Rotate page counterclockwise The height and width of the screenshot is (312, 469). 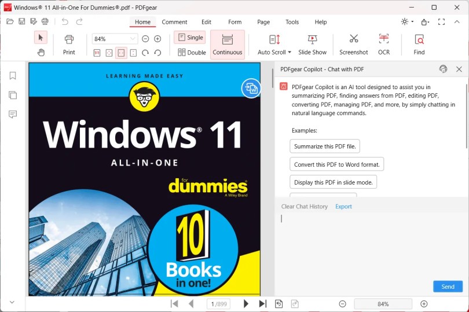[157, 53]
